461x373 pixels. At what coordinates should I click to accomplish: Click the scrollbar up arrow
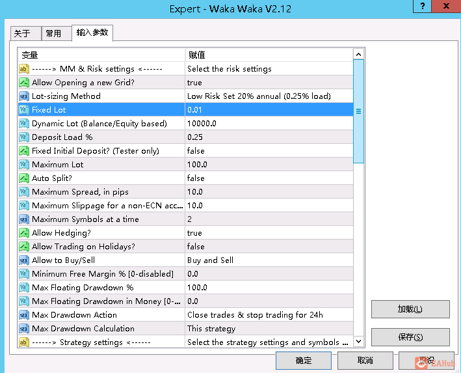pyautogui.click(x=358, y=54)
